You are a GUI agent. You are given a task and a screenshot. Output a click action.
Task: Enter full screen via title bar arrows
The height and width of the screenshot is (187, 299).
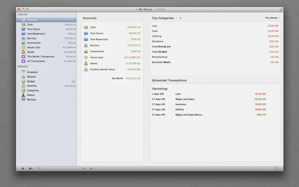[x=281, y=9]
